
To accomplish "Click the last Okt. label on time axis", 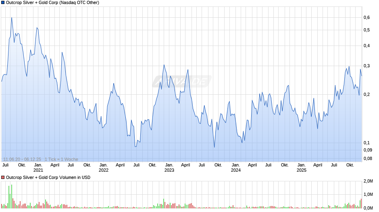I will click(x=350, y=165).
